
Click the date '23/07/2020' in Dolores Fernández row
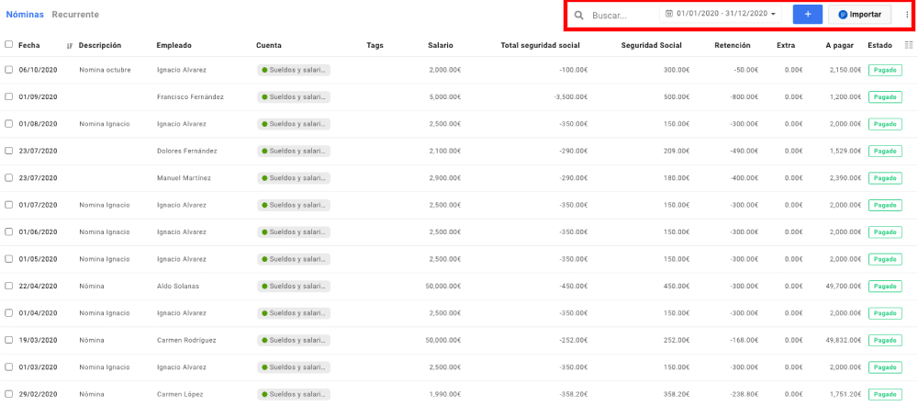tap(38, 151)
